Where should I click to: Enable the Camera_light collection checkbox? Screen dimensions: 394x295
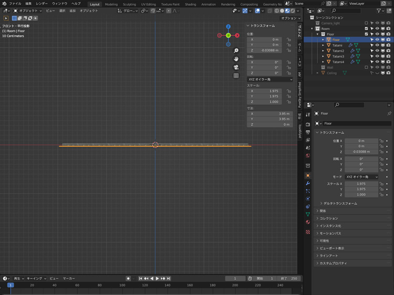tap(366, 23)
